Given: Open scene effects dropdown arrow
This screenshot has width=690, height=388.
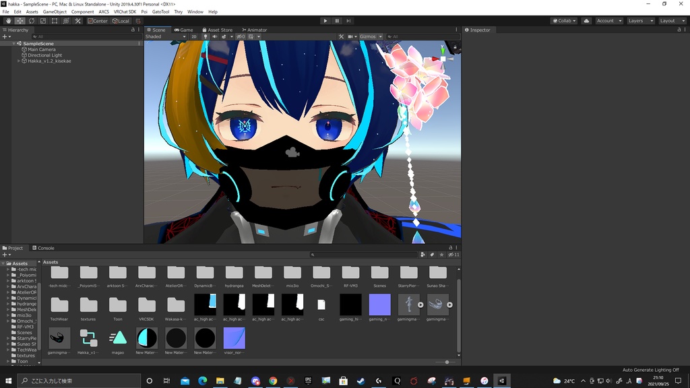Looking at the screenshot, I should pyautogui.click(x=232, y=36).
